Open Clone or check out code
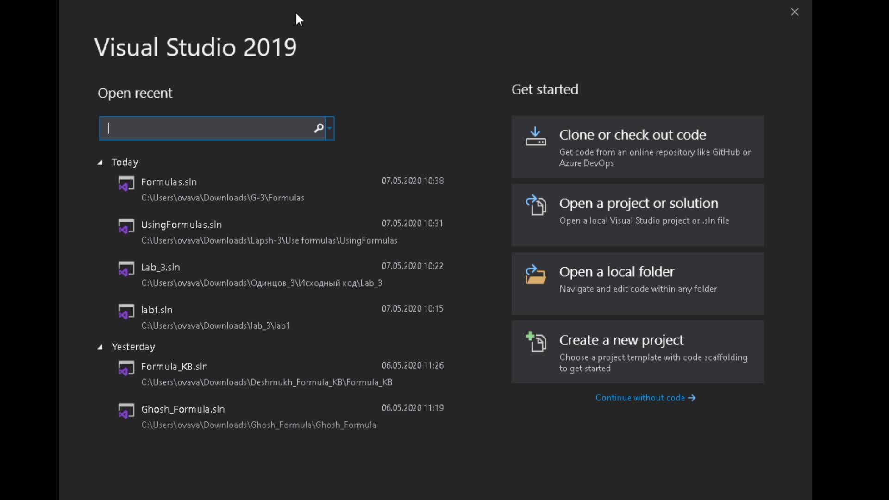The image size is (889, 500). (x=638, y=147)
